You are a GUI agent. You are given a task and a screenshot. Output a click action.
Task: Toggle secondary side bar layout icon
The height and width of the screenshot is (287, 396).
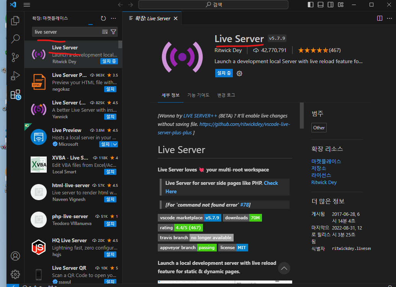coord(331,5)
